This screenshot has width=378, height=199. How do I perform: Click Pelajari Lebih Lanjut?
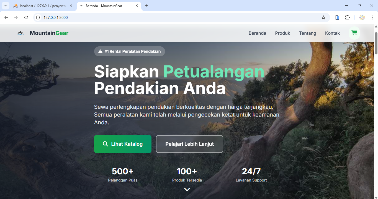click(189, 144)
